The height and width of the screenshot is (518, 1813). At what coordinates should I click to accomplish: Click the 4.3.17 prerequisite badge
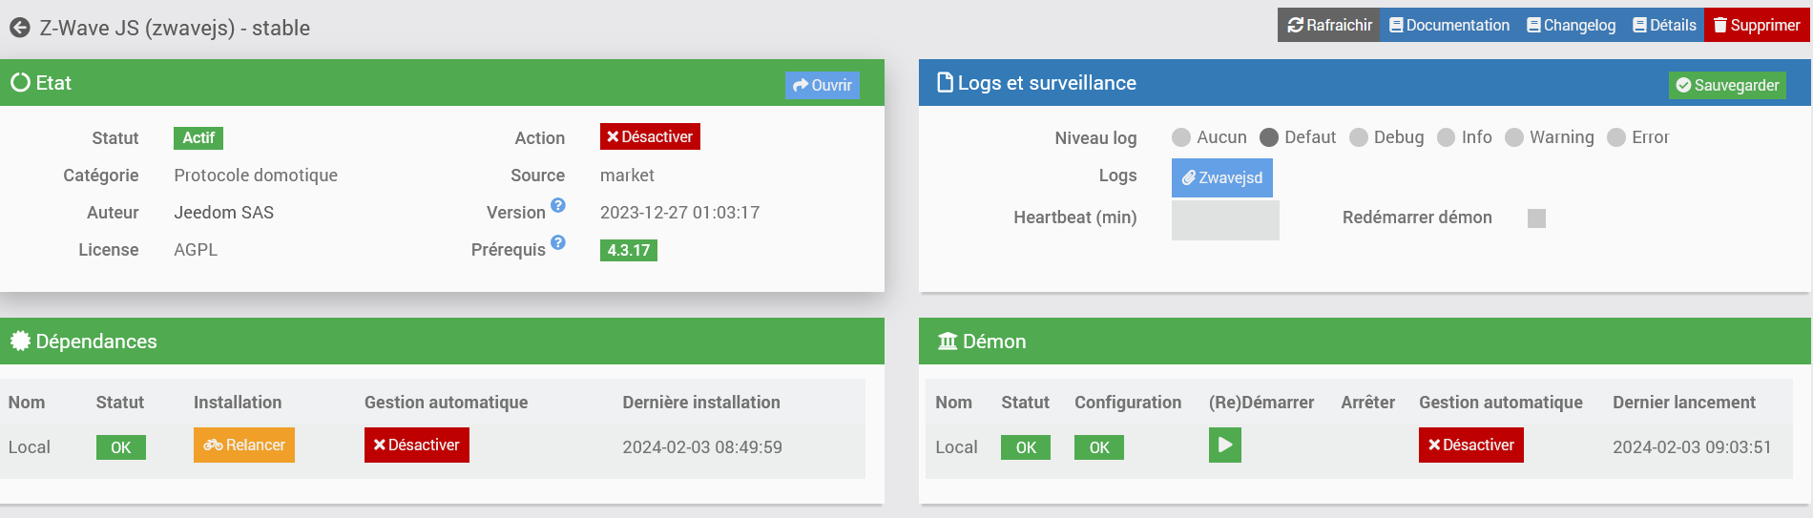(x=628, y=250)
